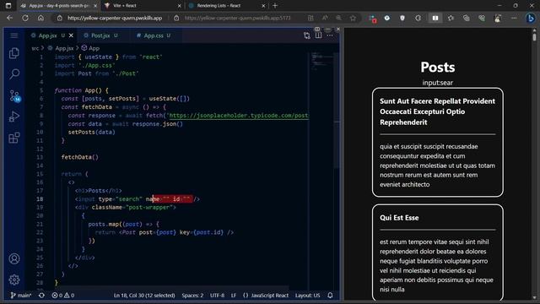The width and height of the screenshot is (540, 304).
Task: Open the Extensions view
Action: point(14,138)
